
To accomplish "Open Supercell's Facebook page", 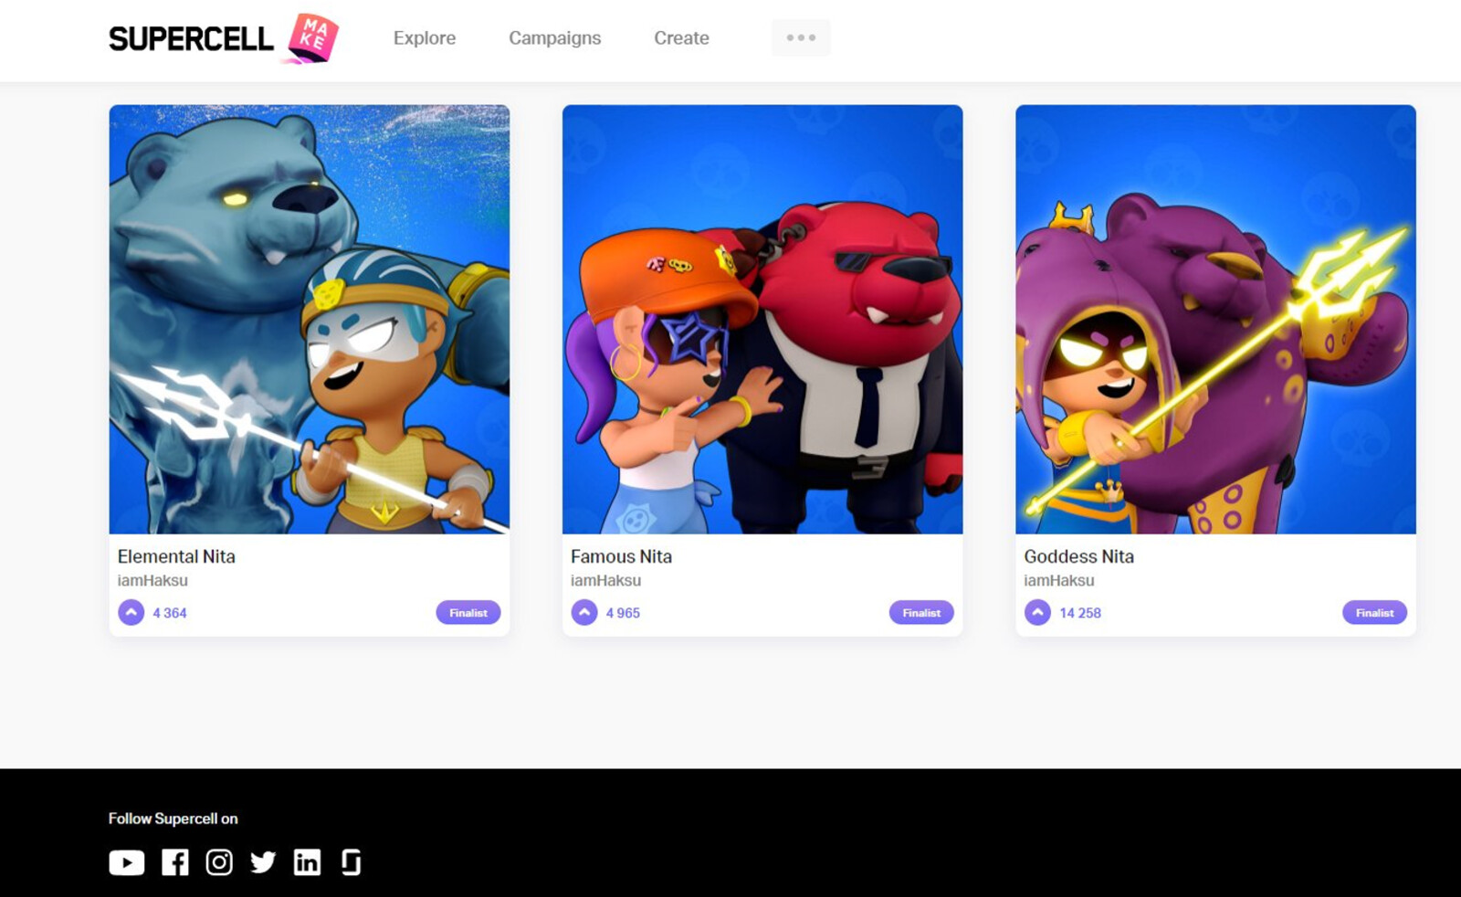I will [175, 861].
